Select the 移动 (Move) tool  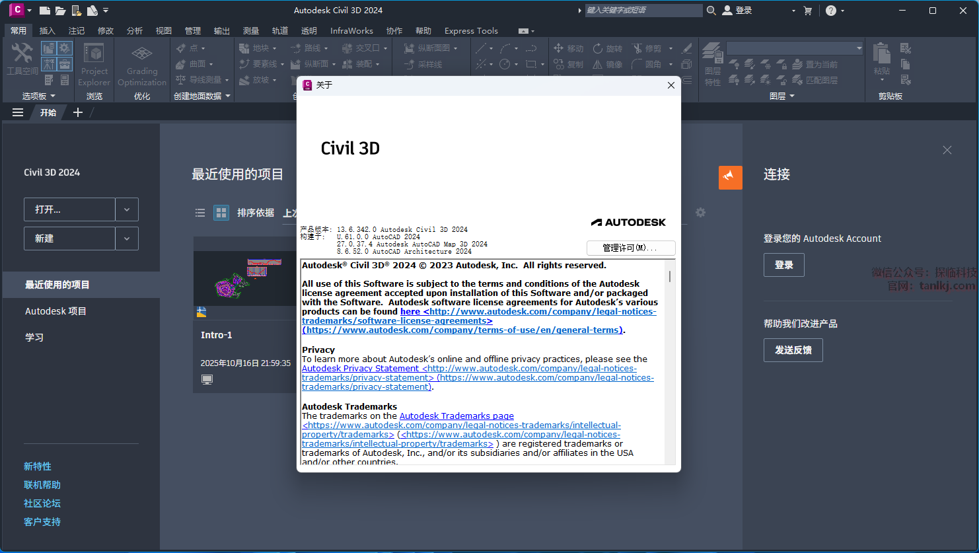pyautogui.click(x=568, y=48)
